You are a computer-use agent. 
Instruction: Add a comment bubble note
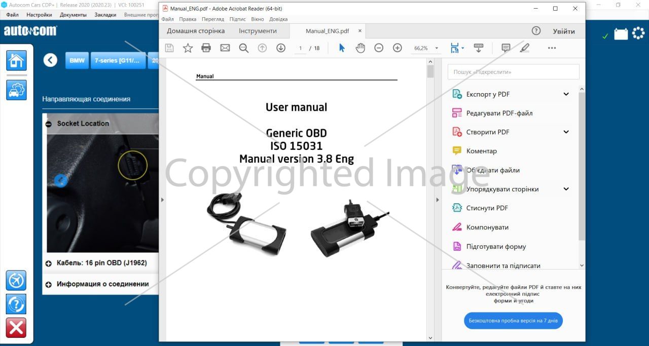[x=506, y=48]
